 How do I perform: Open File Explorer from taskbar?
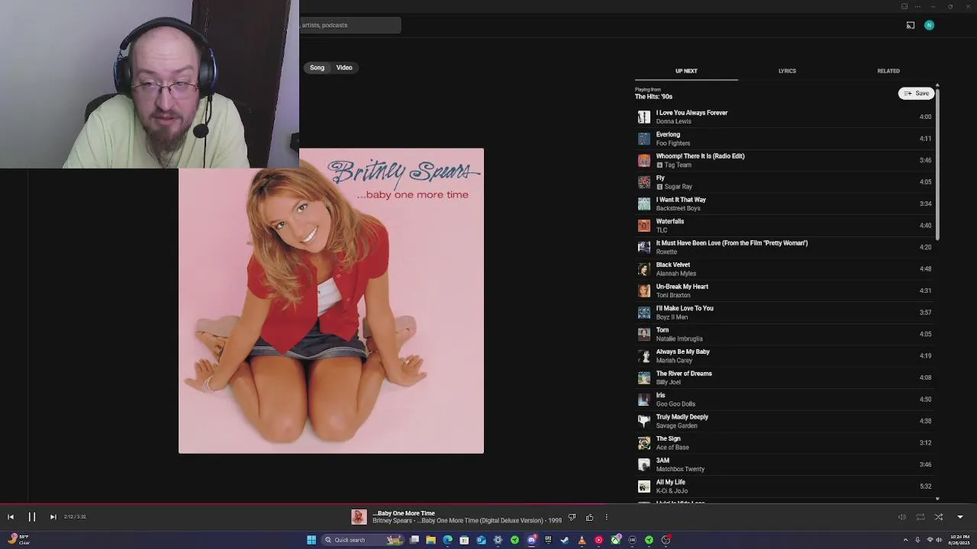[430, 540]
